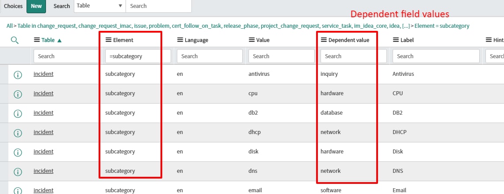
Task: Sort by Table column header
Action: click(x=48, y=40)
